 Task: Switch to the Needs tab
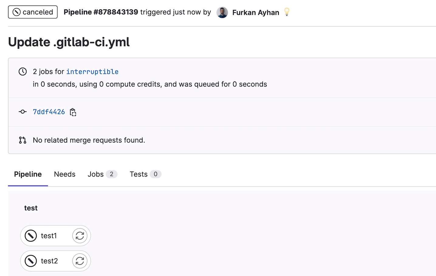pyautogui.click(x=65, y=174)
